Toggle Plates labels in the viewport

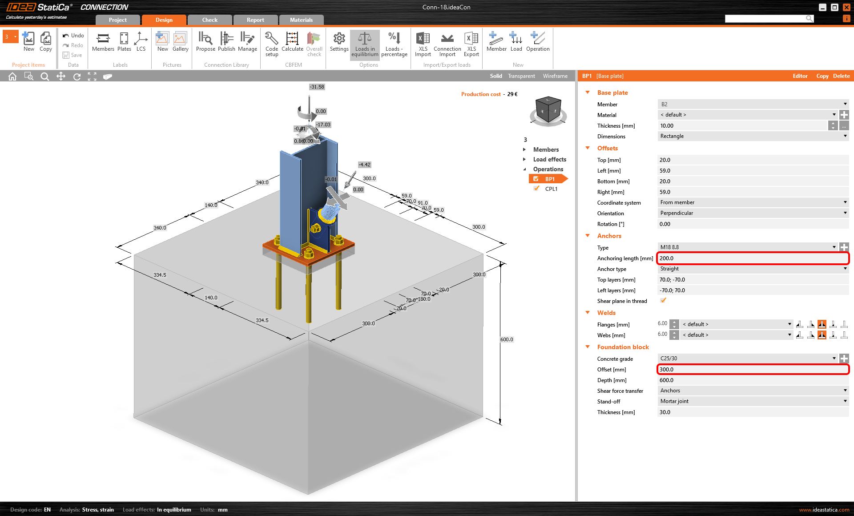(x=124, y=42)
